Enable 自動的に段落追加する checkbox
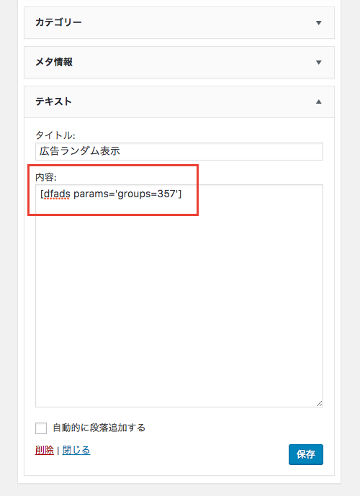The image size is (360, 496). pos(41,428)
